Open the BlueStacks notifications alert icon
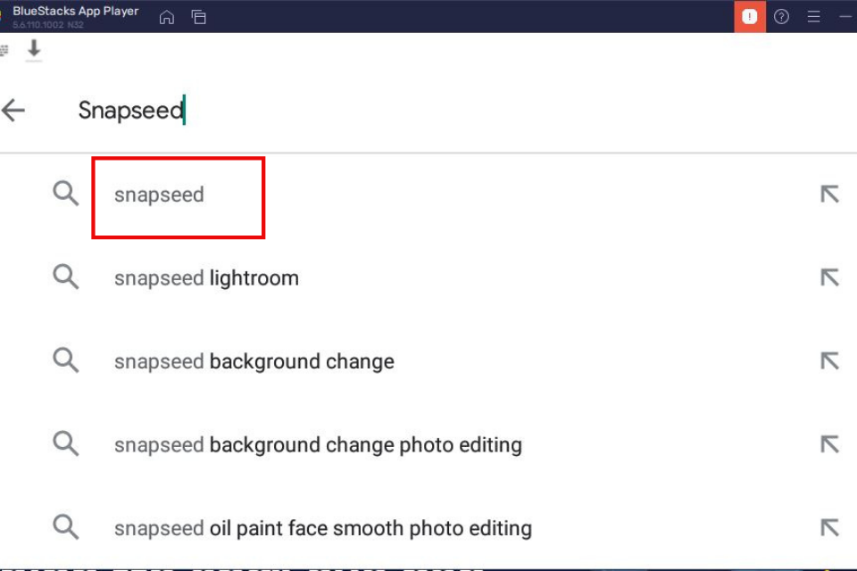Screen dimensions: 857x571 coord(750,16)
